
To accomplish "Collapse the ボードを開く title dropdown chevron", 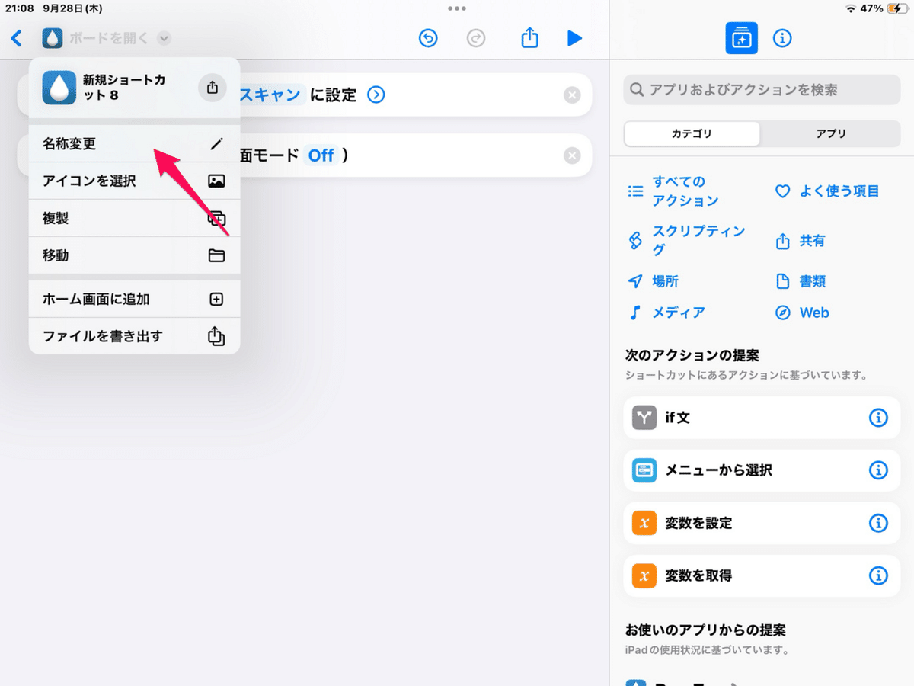I will tap(165, 38).
